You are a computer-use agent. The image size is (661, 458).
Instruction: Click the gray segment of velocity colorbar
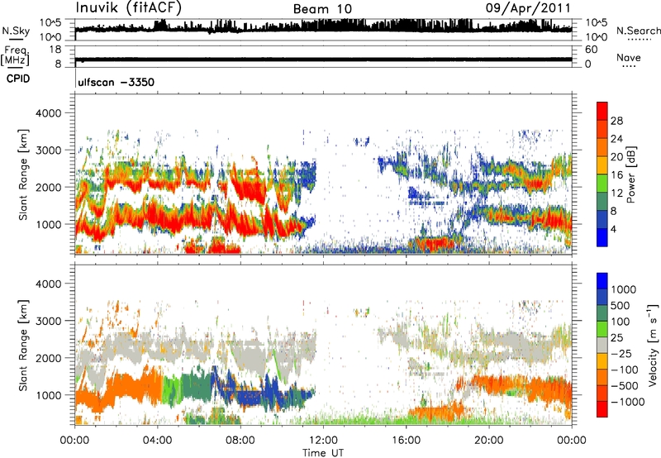tap(602, 346)
